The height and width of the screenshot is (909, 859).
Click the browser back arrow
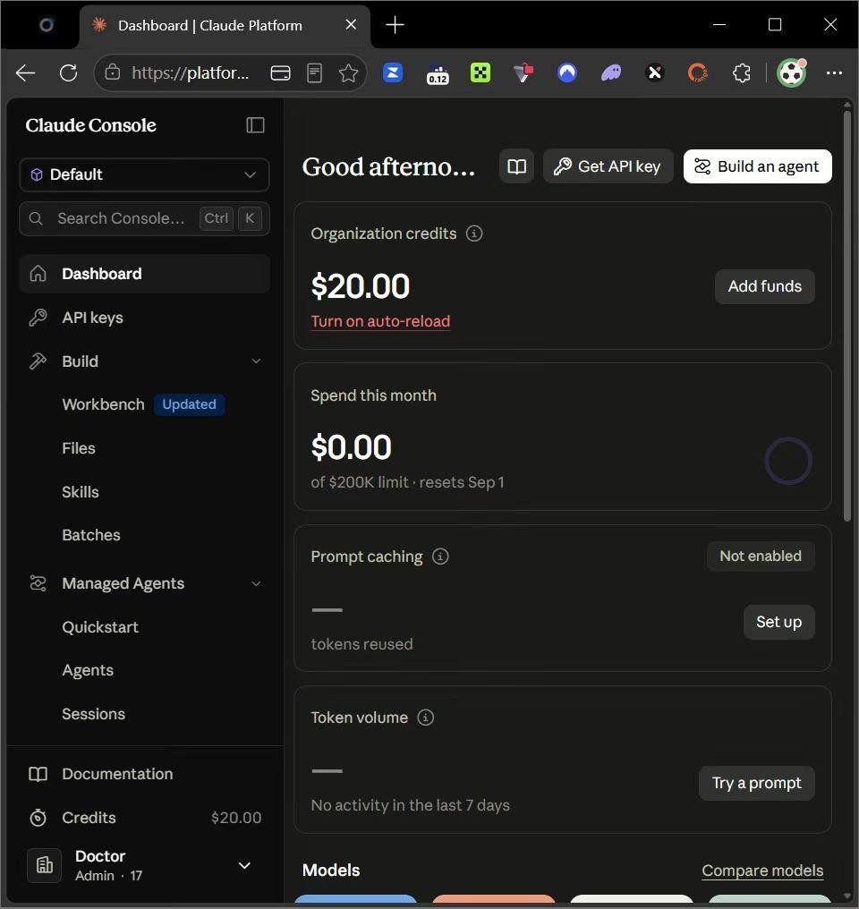[26, 73]
